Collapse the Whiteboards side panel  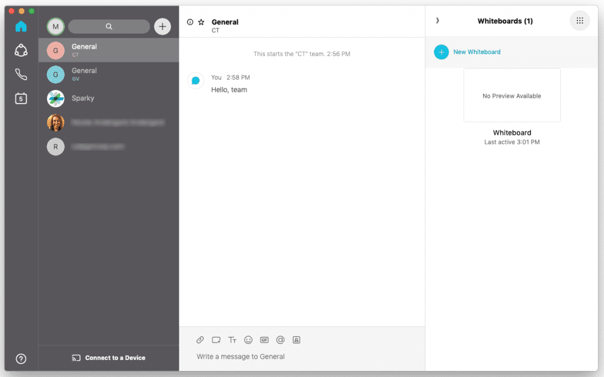tap(437, 21)
